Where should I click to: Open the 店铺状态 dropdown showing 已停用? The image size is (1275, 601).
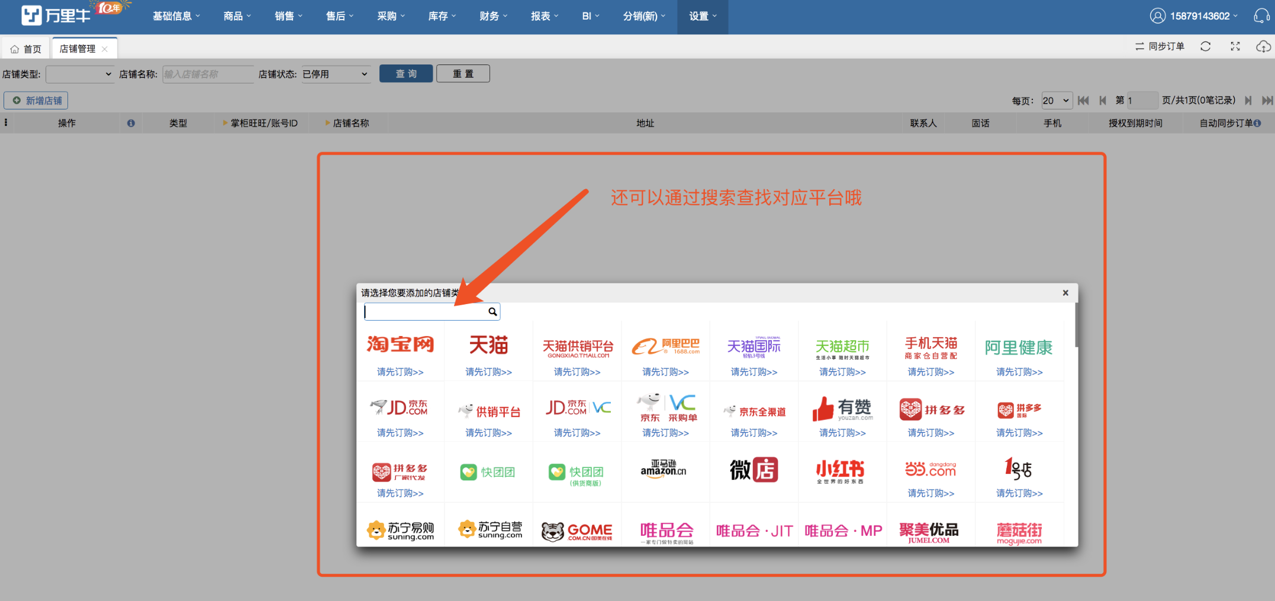coord(336,74)
